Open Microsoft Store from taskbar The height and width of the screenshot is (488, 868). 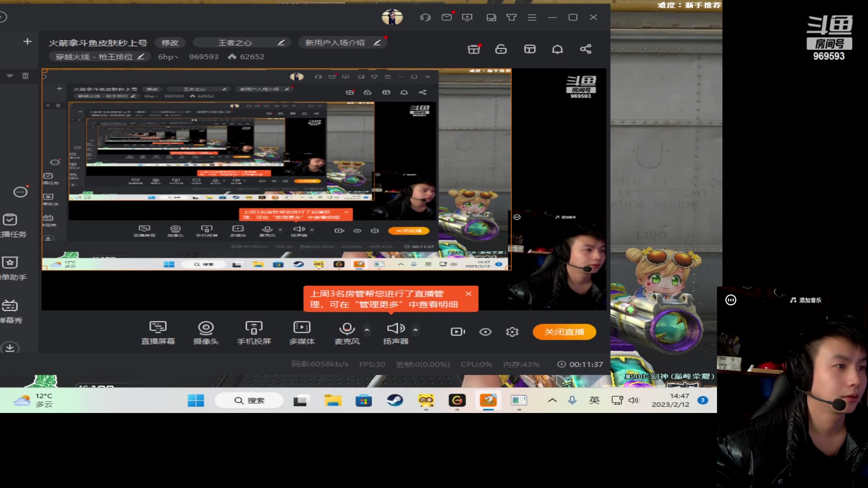363,400
